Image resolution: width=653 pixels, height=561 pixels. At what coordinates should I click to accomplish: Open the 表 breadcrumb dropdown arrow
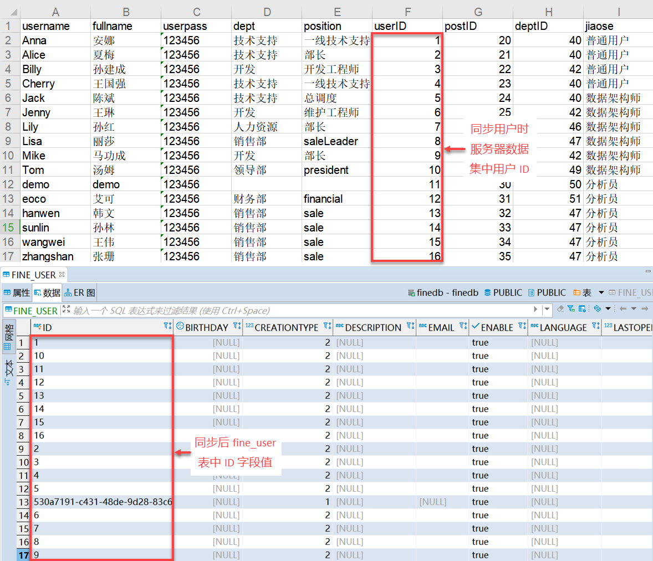pyautogui.click(x=601, y=292)
